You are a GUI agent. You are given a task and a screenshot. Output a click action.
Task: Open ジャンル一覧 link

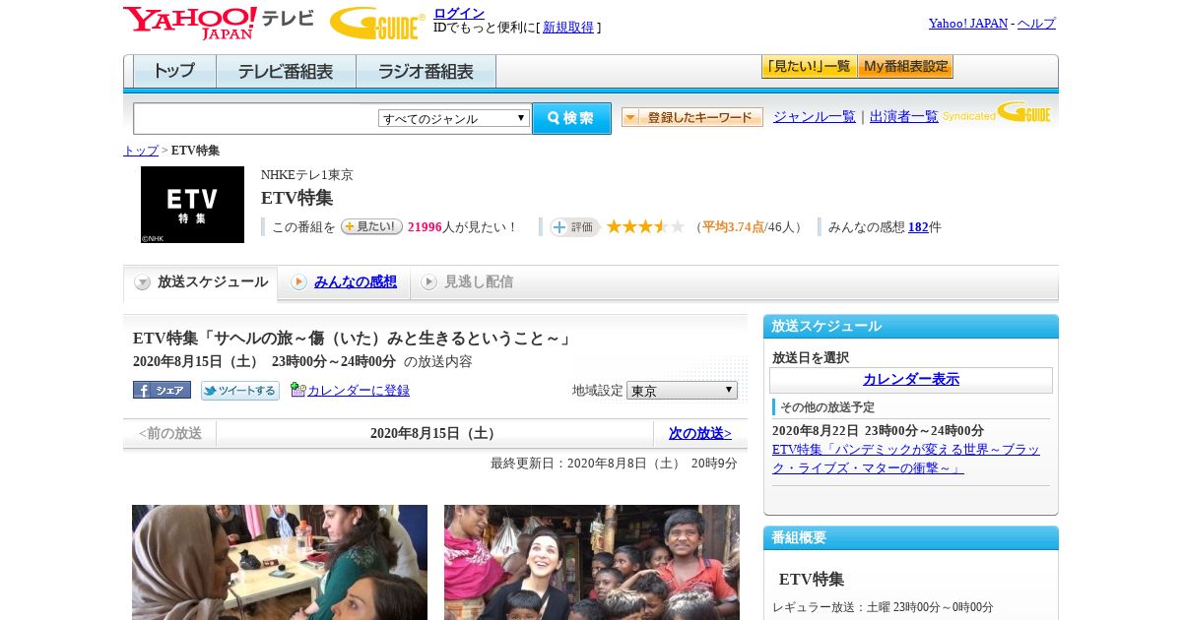click(815, 116)
